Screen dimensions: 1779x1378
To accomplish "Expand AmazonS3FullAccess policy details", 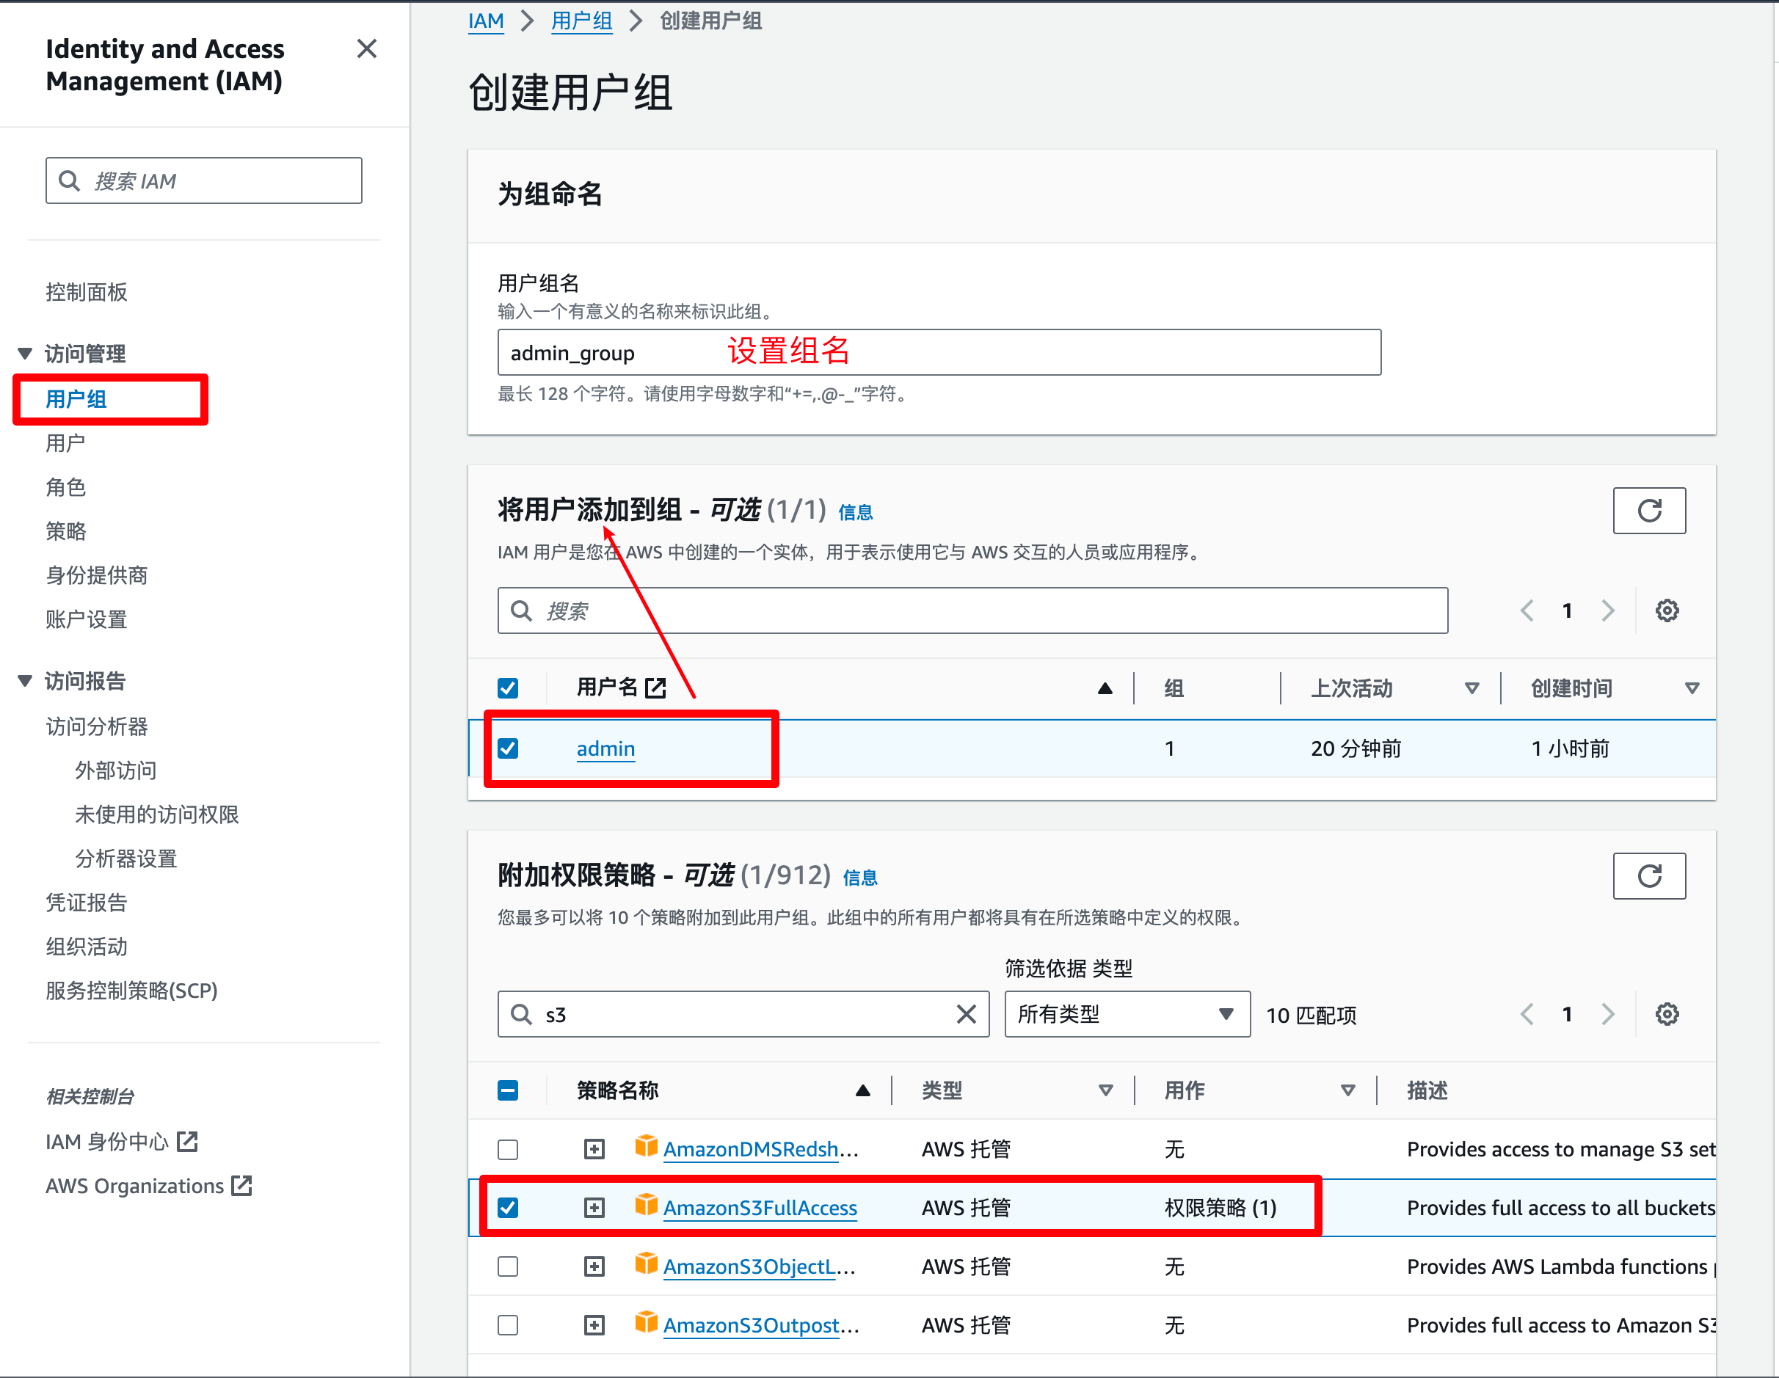I will click(594, 1208).
